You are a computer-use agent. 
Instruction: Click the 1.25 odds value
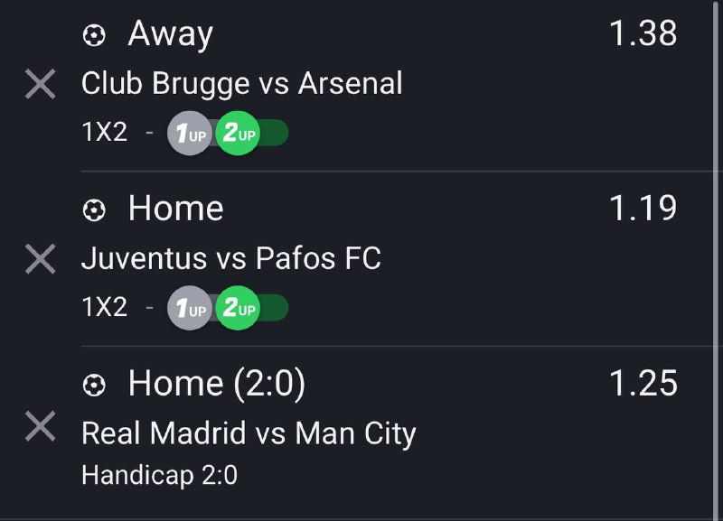(x=643, y=384)
